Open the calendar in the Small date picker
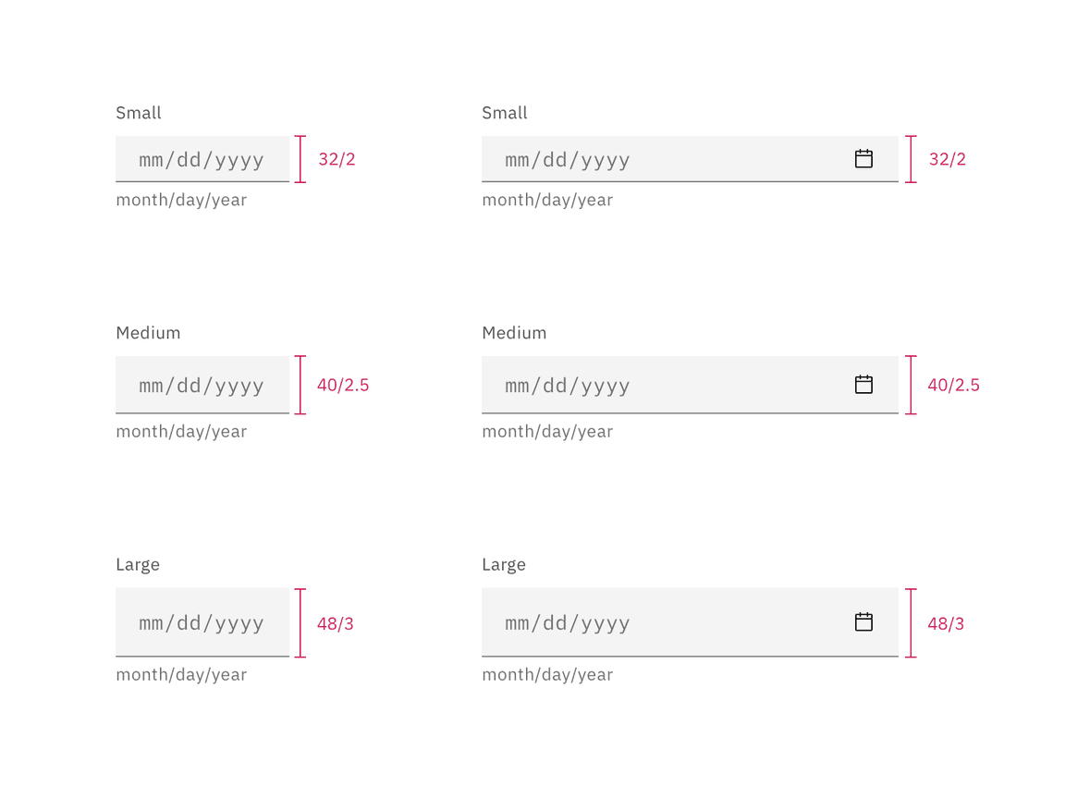 coord(863,159)
